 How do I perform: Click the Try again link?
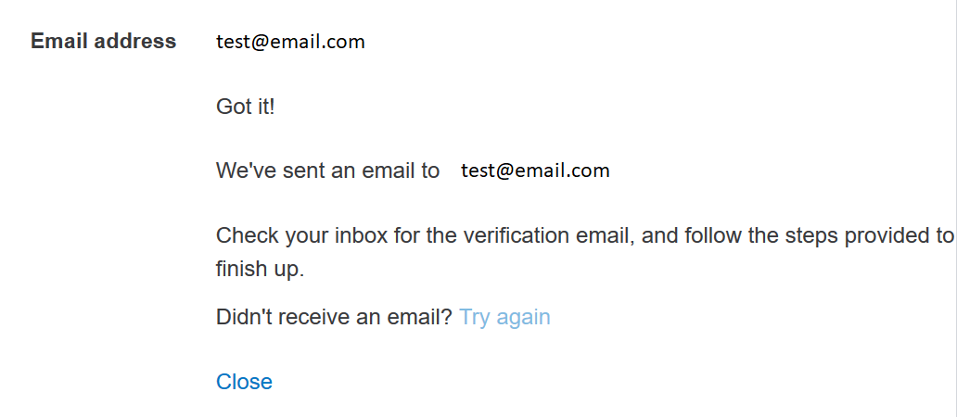pos(504,318)
